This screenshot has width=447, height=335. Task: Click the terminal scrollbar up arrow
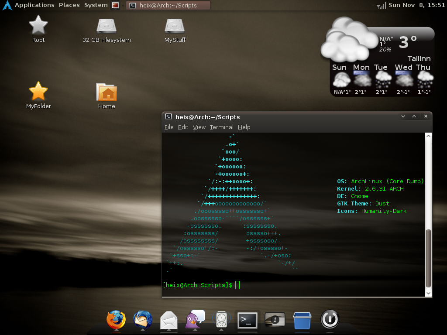pyautogui.click(x=428, y=136)
